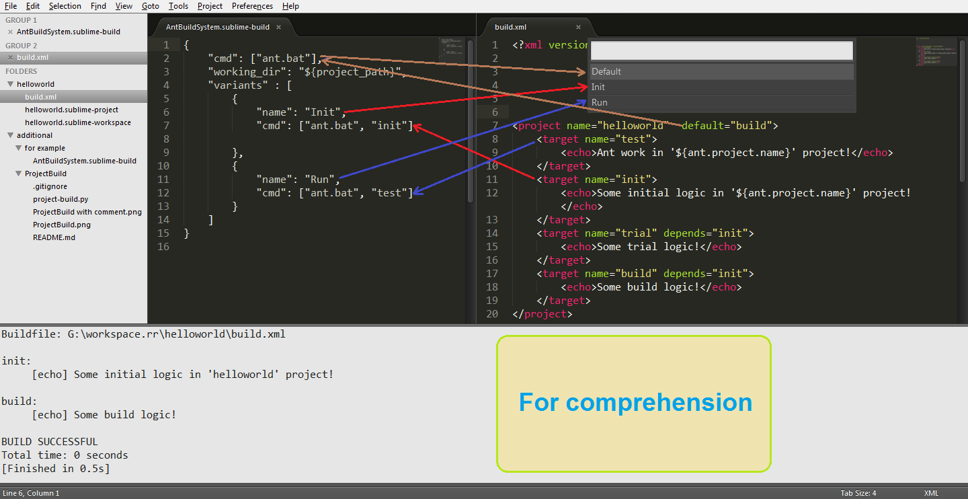
Task: Click the target name="build" line
Action: tap(645, 274)
